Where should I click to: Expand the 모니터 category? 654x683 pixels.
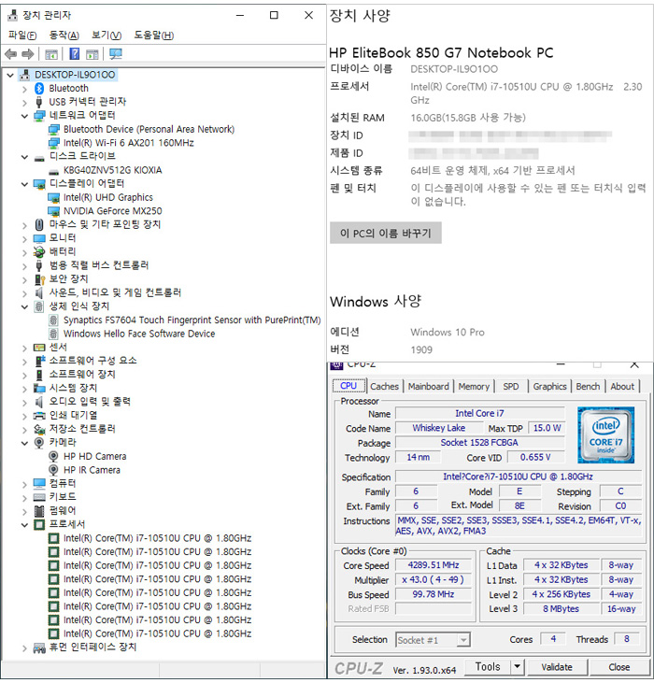pos(24,238)
